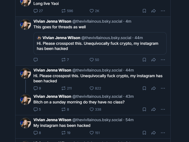Open the avatar on the 4m post

point(26,24)
